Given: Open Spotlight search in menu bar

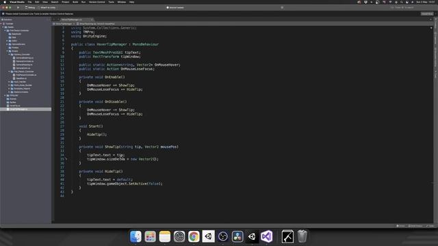Looking at the screenshot, I should pyautogui.click(x=402, y=2).
